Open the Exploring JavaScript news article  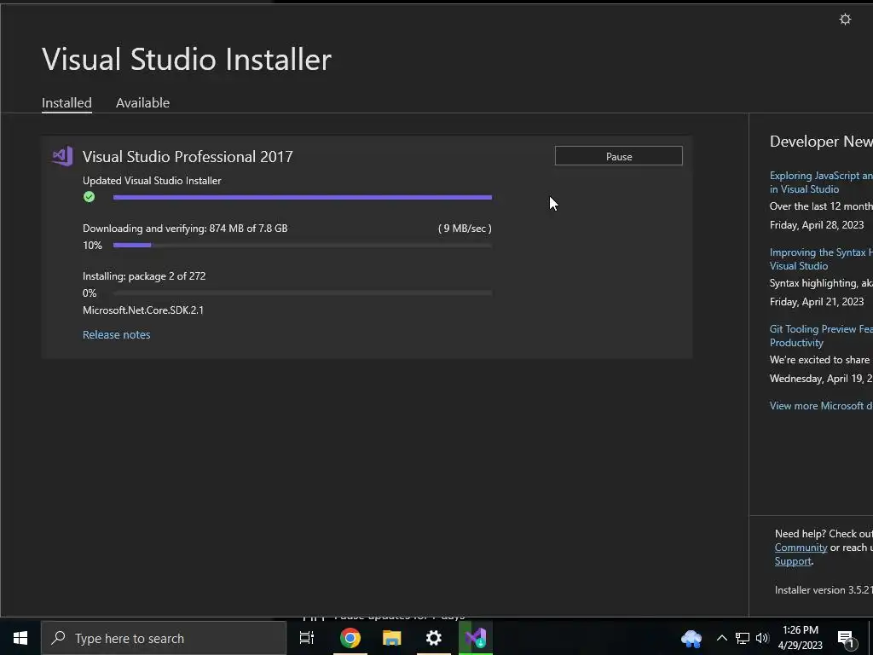tap(821, 183)
